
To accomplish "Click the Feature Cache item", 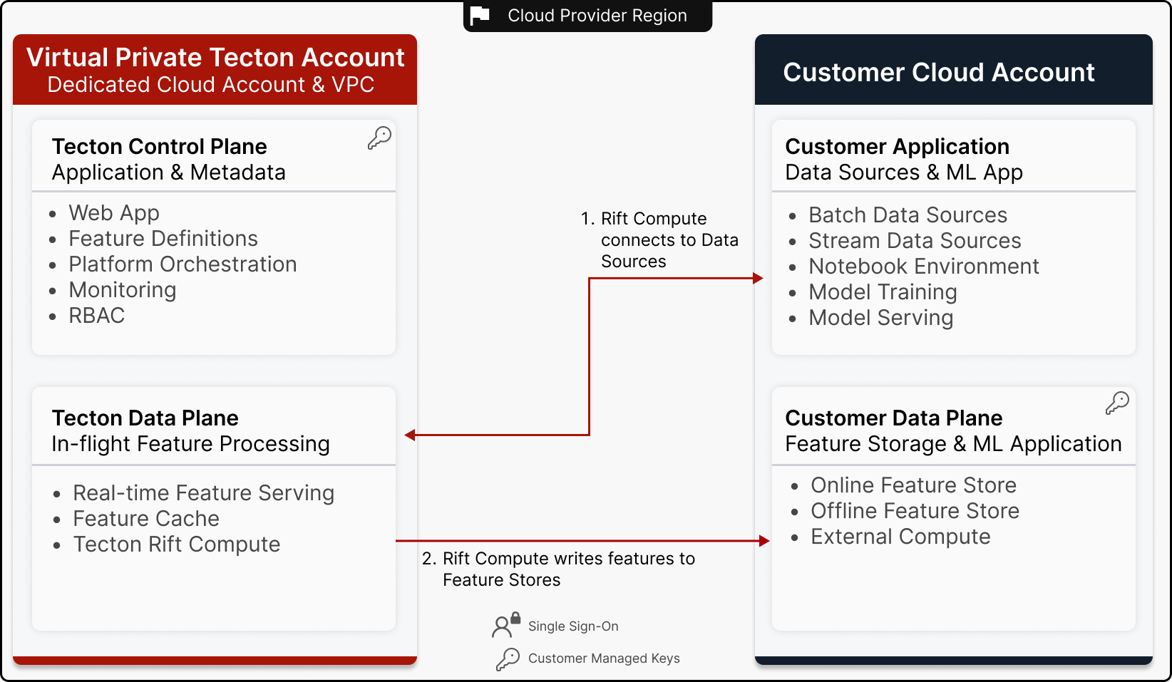I will pyautogui.click(x=146, y=519).
